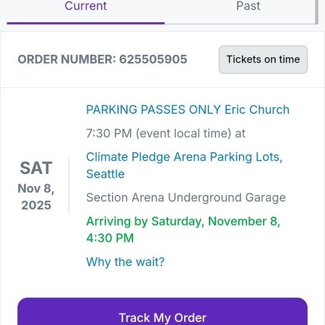Viewport: 325px width, 325px height.
Task: Select the order number 625505905
Action: click(153, 59)
